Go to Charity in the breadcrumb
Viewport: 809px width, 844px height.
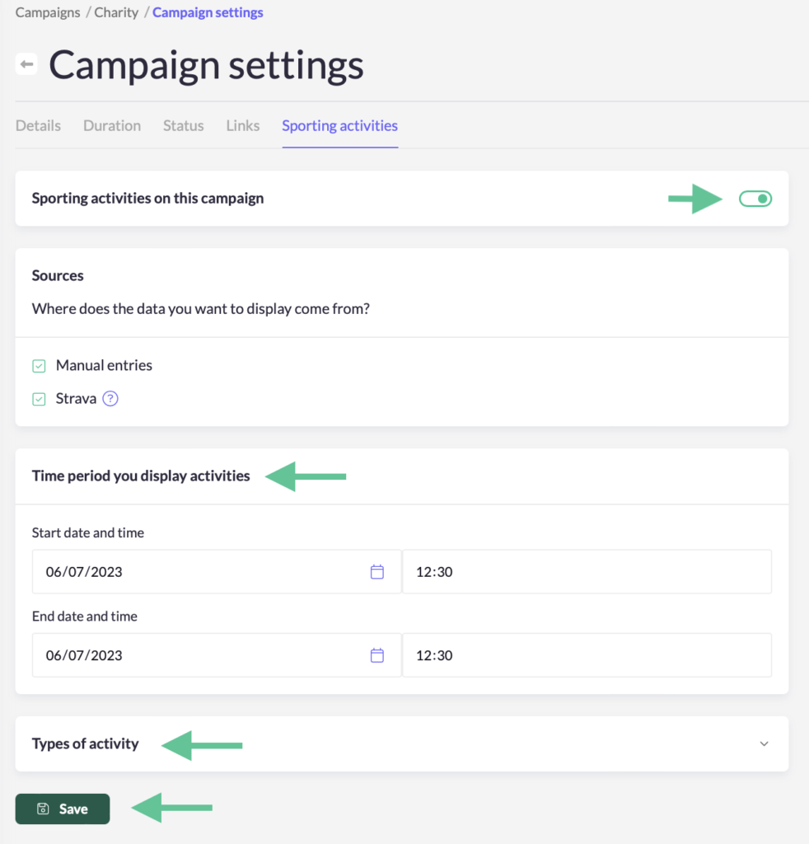[x=116, y=12]
